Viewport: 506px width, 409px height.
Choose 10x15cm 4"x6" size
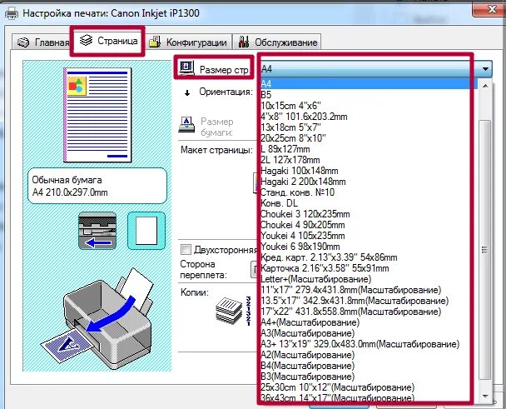pyautogui.click(x=369, y=106)
